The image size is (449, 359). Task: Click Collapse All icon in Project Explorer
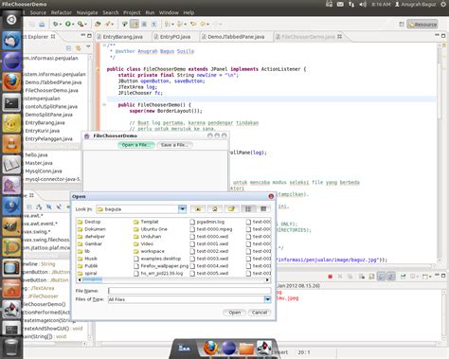[68, 48]
